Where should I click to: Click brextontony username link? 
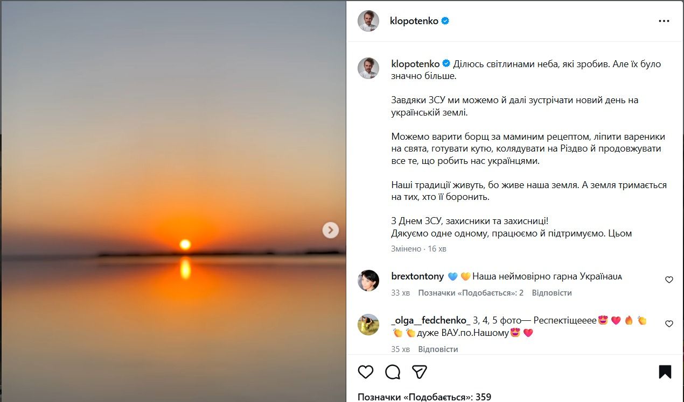point(417,276)
